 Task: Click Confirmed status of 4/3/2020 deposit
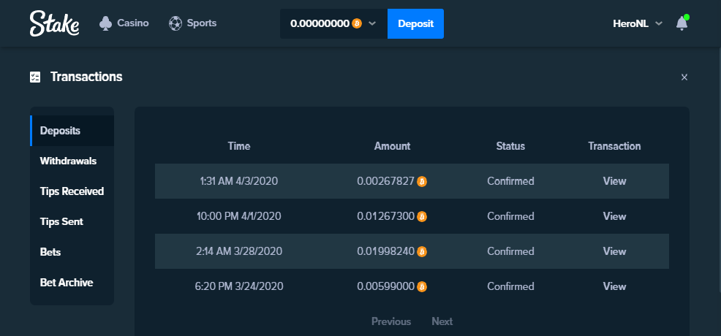510,181
